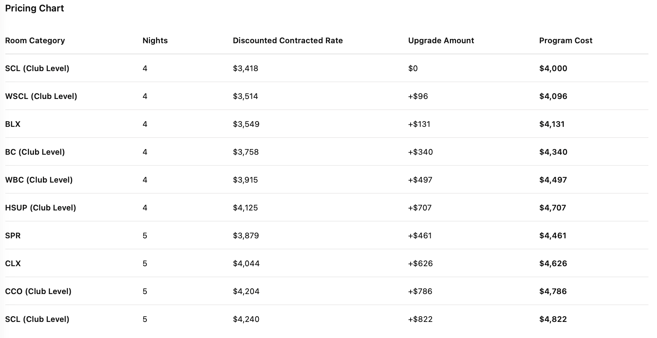Viewport: 657px width, 338px height.
Task: Click the WBC (Club Level) room category
Action: [x=39, y=180]
